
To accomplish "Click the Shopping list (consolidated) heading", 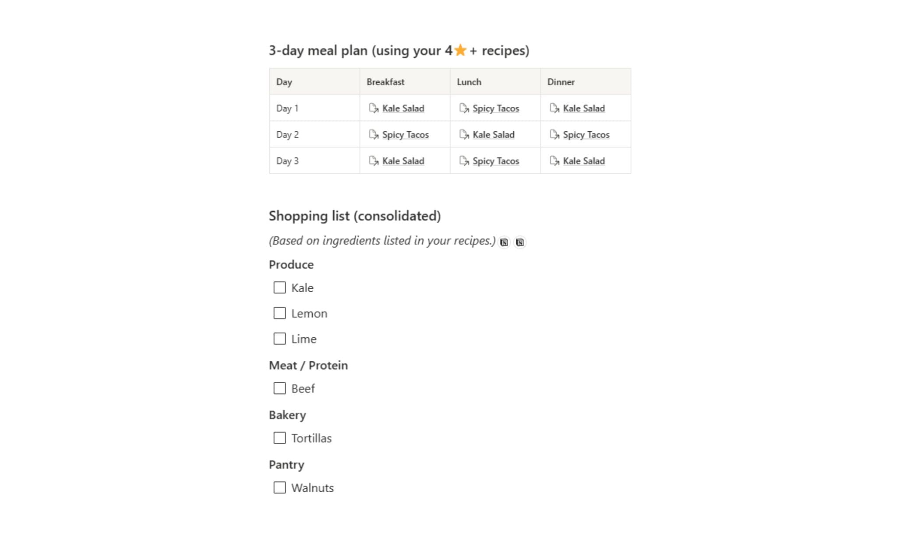I will [354, 216].
